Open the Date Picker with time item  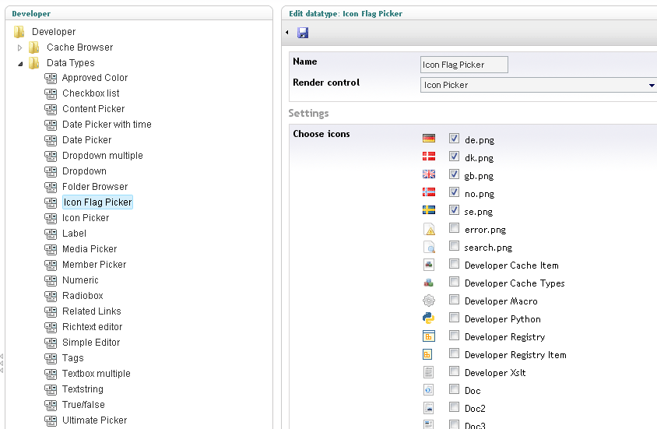tap(107, 125)
